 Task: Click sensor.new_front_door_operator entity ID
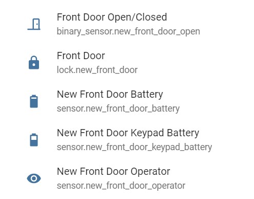tap(121, 186)
